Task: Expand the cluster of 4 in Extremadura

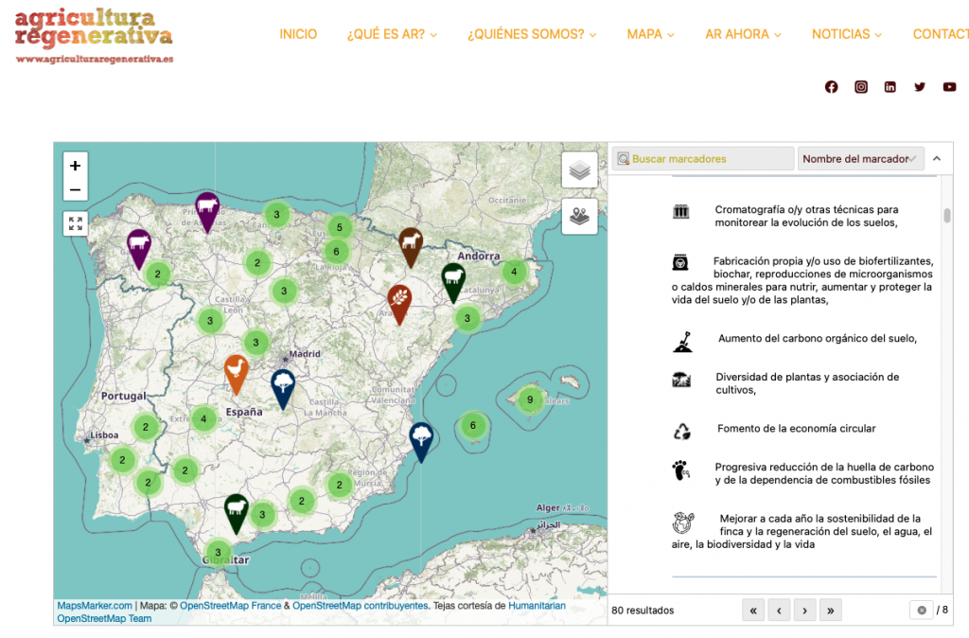Action: [x=203, y=418]
